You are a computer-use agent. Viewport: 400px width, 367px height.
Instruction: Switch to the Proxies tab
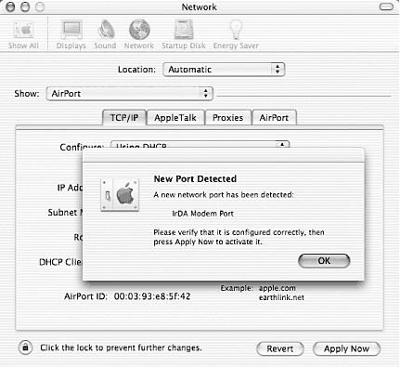pyautogui.click(x=228, y=118)
